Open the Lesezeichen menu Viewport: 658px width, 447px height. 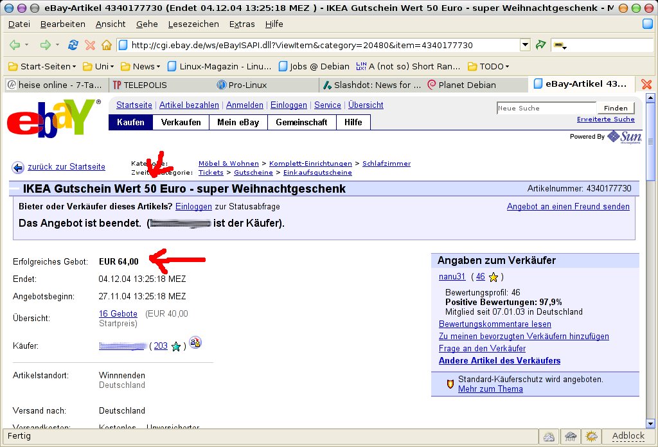pos(193,24)
